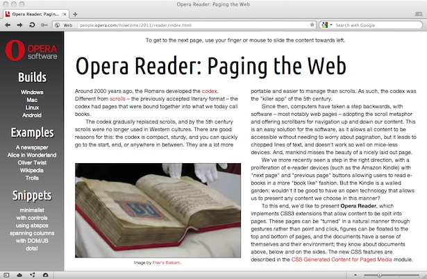Viewport: 427px width, 279px height.
Task: Open closed tabs trash icon
Action: click(418, 14)
